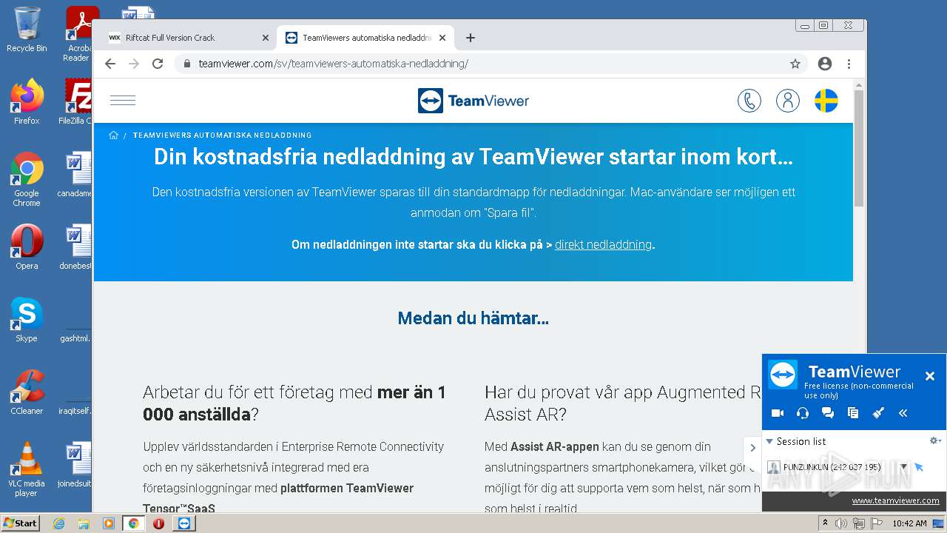Open VLC media player desktop shortcut
The width and height of the screenshot is (947, 533).
27,469
